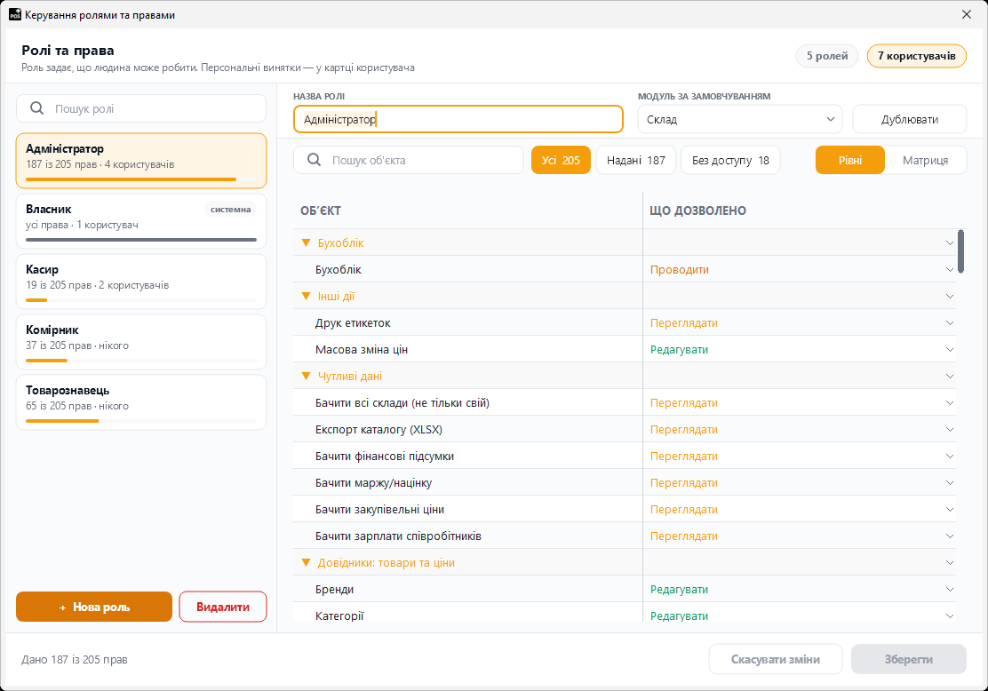
Task: Open permission dropdown for Експорт каталогу (XLSX)
Action: [950, 430]
